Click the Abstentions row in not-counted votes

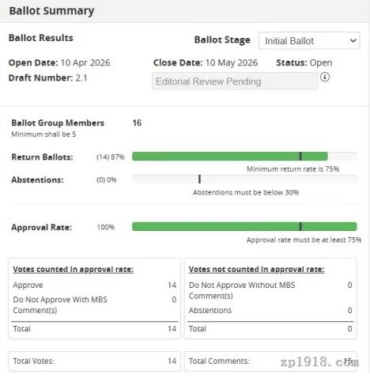point(270,310)
